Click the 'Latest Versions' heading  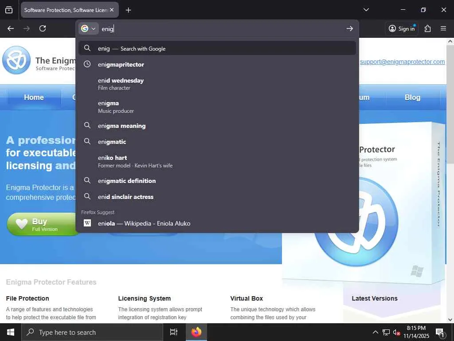374,298
